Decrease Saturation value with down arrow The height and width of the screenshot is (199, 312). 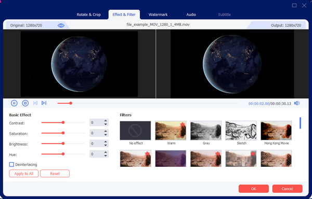tap(106, 135)
